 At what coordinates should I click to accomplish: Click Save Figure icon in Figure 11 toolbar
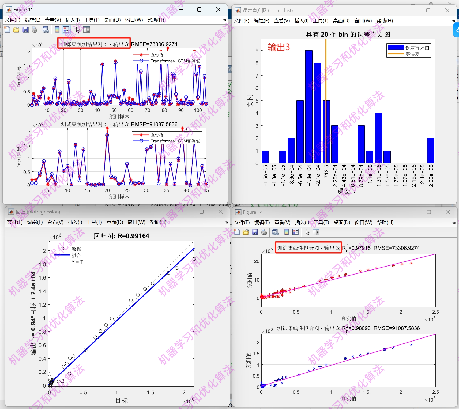click(25, 29)
